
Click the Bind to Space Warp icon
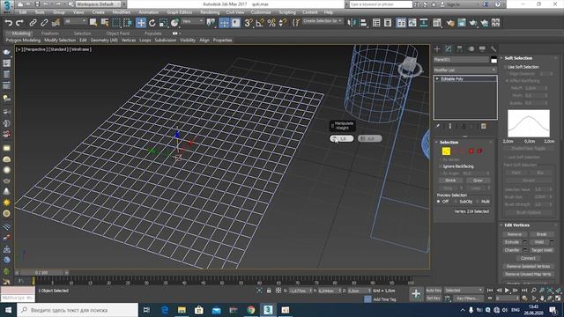coord(56,23)
